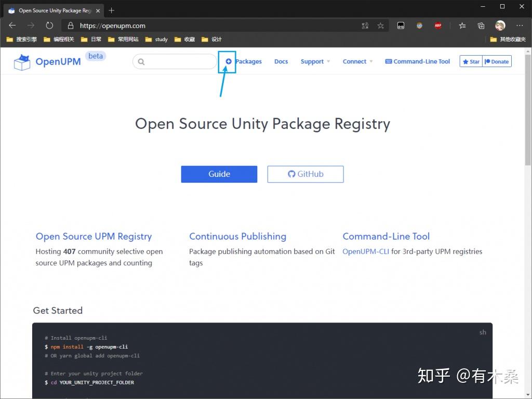
Task: Click the star icon on the Star button
Action: (465, 61)
